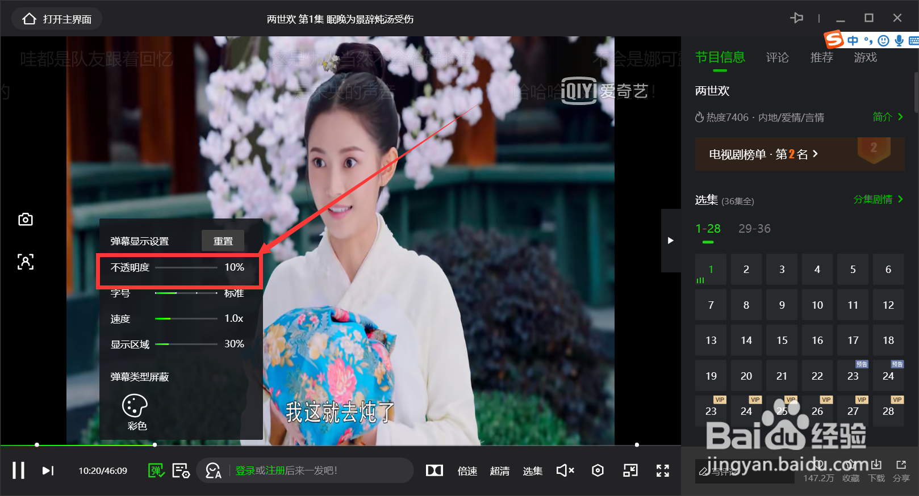919x496 pixels.
Task: Toggle blocking of 彩色 colored danmaku
Action: tap(135, 412)
